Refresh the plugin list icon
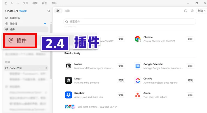 click(185, 11)
